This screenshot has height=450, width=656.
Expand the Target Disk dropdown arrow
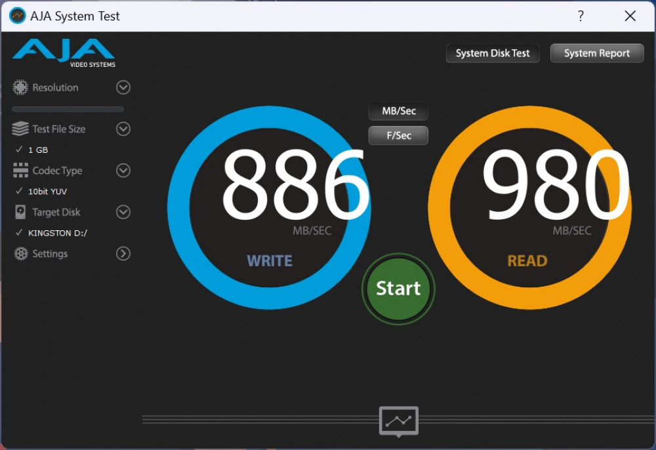pyautogui.click(x=123, y=212)
